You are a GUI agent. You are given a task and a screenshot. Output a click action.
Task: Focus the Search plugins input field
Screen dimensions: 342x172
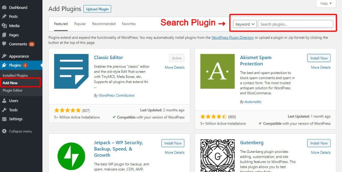[x=295, y=24]
